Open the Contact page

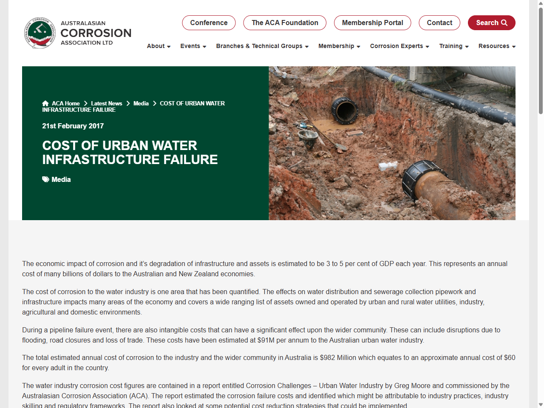[x=439, y=23]
